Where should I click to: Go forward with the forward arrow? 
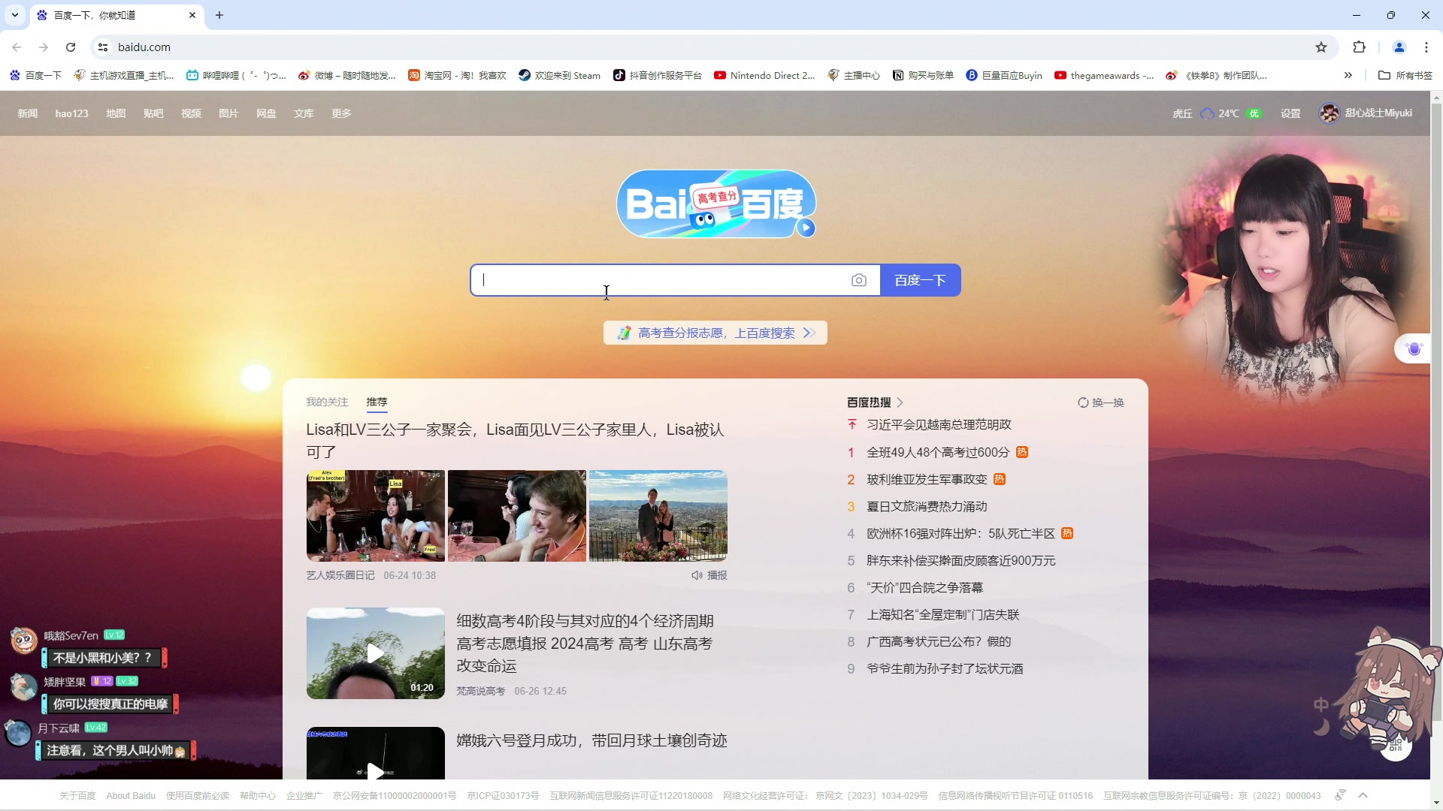44,47
